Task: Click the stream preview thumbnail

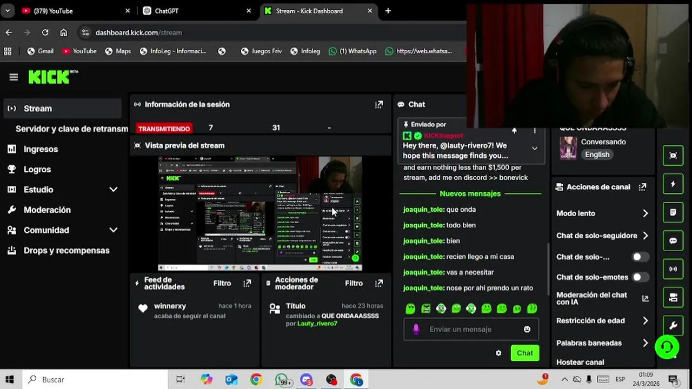Action: point(260,213)
